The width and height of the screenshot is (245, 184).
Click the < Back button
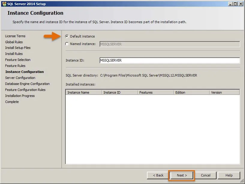[x=158, y=175]
